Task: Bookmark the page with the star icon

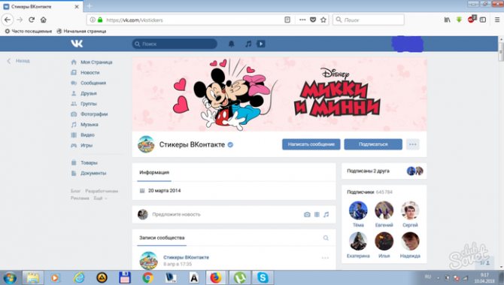Action: pyautogui.click(x=323, y=20)
